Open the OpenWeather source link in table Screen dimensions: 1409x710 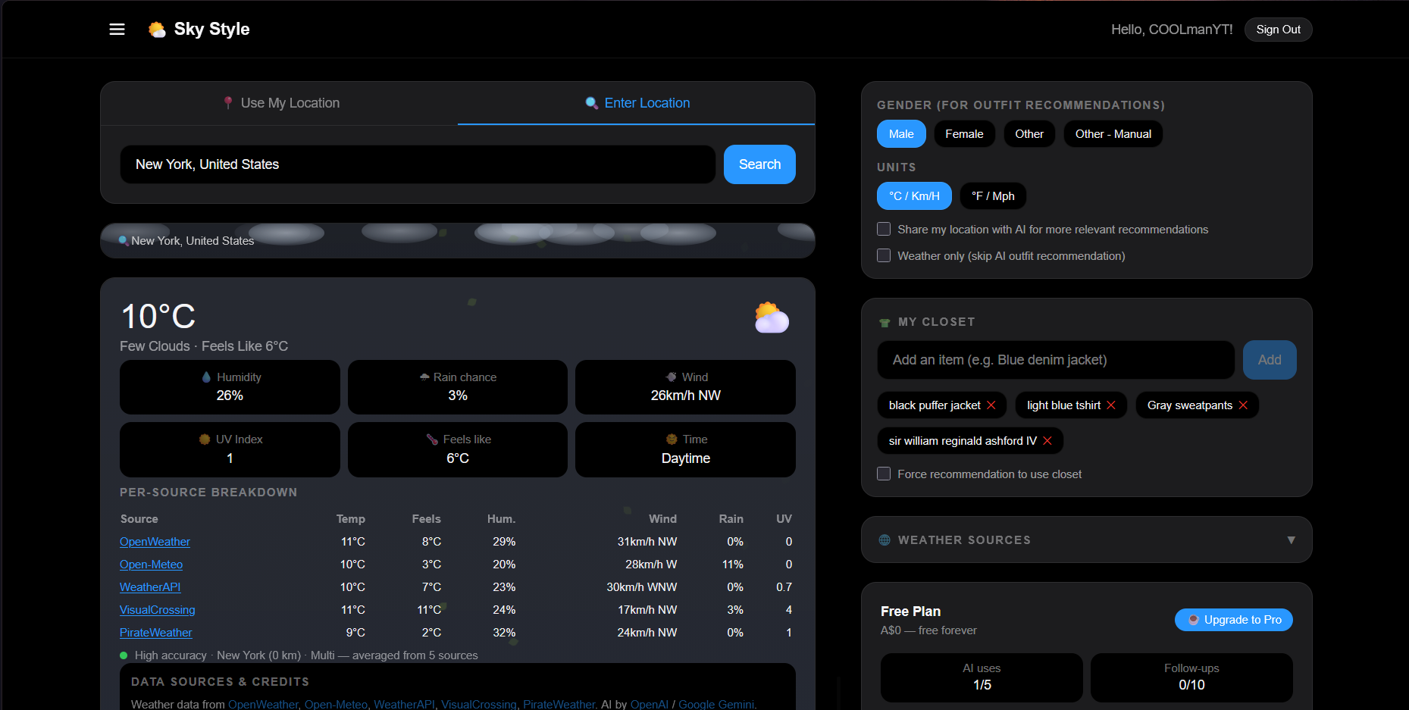click(x=155, y=542)
